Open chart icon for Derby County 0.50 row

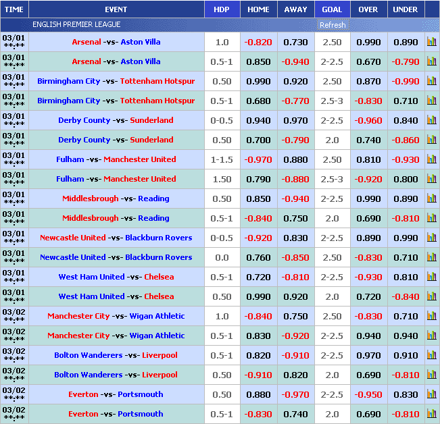pos(432,140)
